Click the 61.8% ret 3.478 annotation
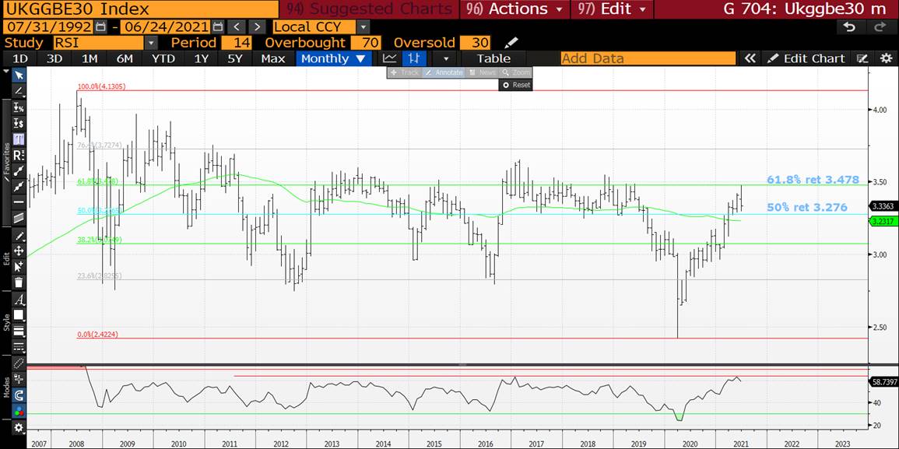The height and width of the screenshot is (449, 899). tap(813, 180)
